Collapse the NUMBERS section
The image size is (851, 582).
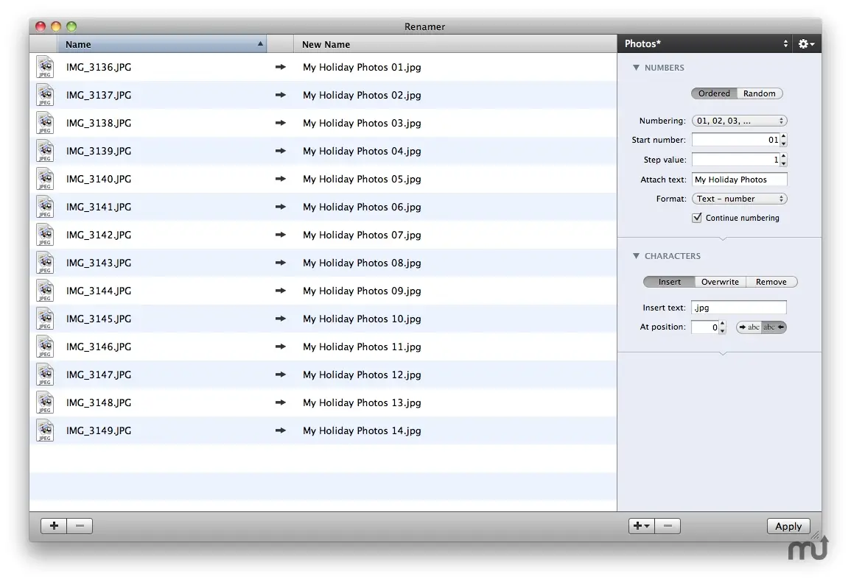[636, 68]
